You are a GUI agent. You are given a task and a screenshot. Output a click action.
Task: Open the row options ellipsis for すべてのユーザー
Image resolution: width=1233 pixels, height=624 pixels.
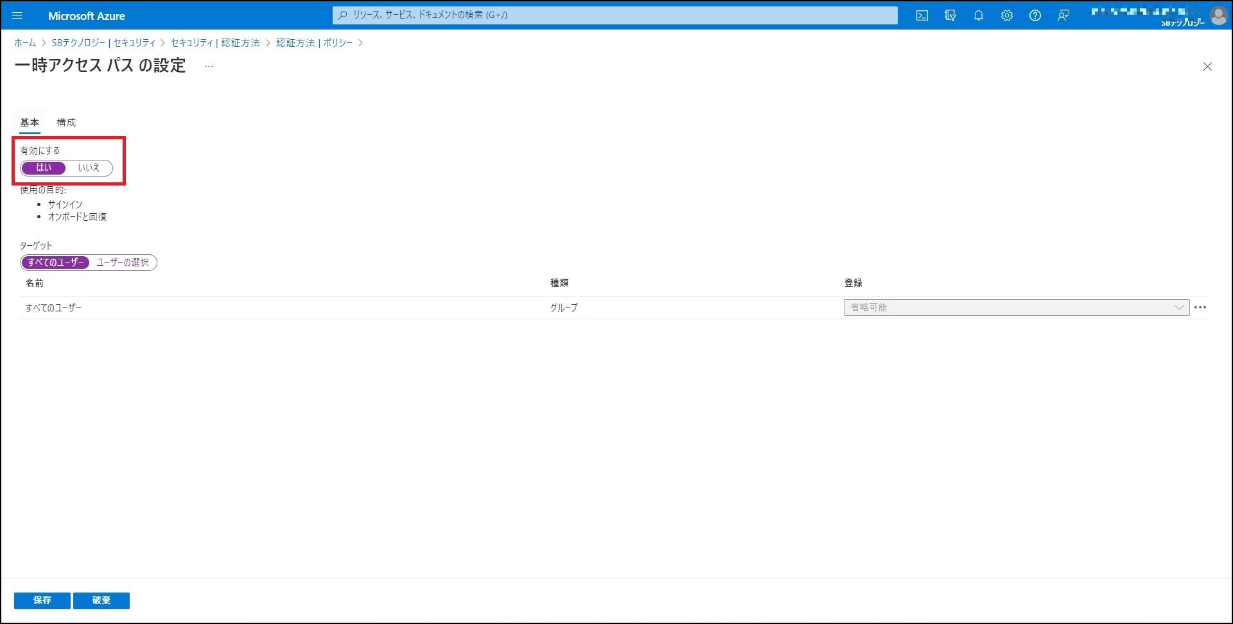(x=1200, y=308)
